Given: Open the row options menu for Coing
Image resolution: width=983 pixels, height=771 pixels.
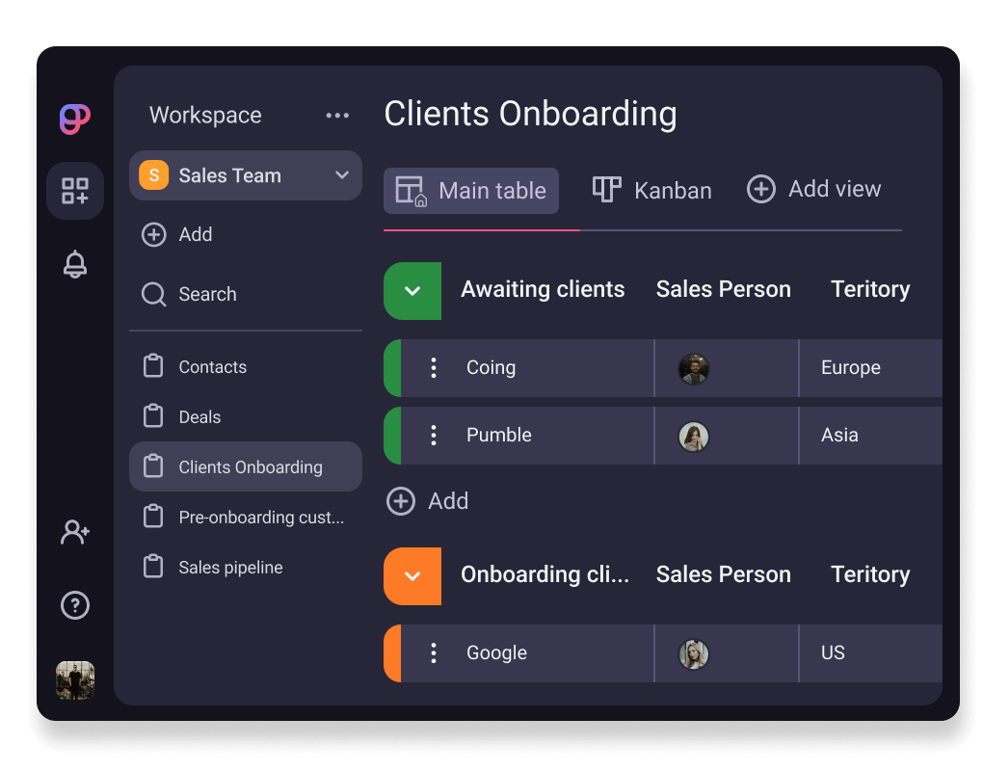Looking at the screenshot, I should coord(433,368).
